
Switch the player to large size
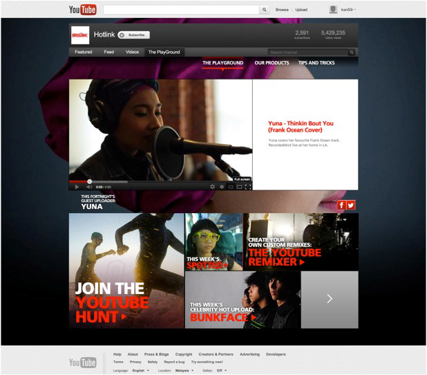(x=239, y=187)
